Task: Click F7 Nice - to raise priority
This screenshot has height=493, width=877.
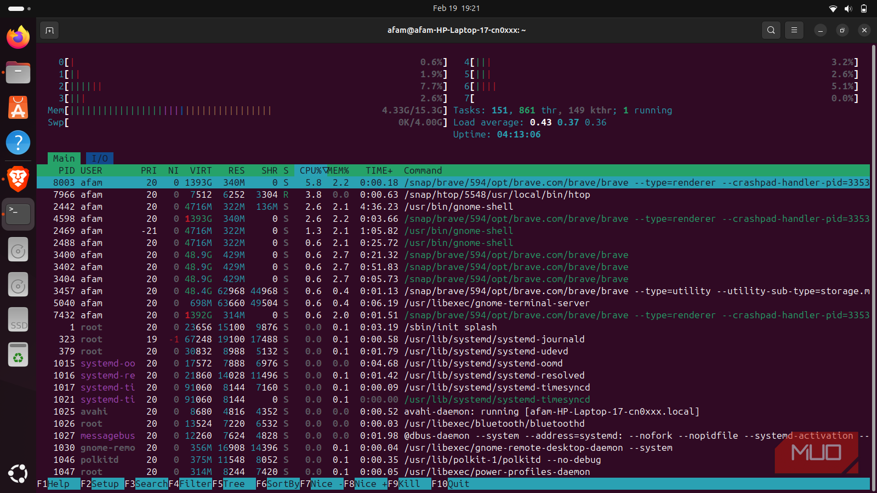Action: pyautogui.click(x=322, y=484)
